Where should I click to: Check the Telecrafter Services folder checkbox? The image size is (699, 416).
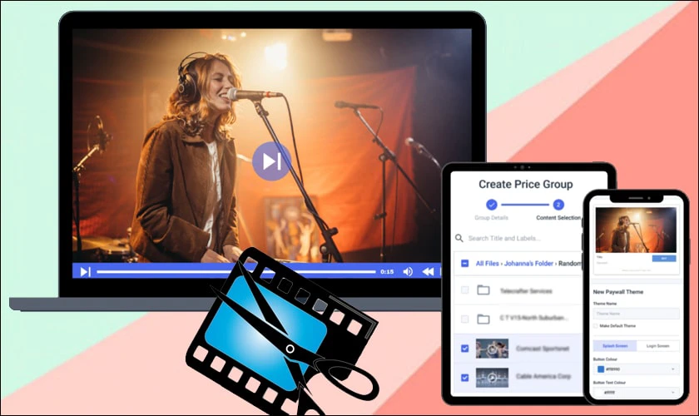pos(464,290)
